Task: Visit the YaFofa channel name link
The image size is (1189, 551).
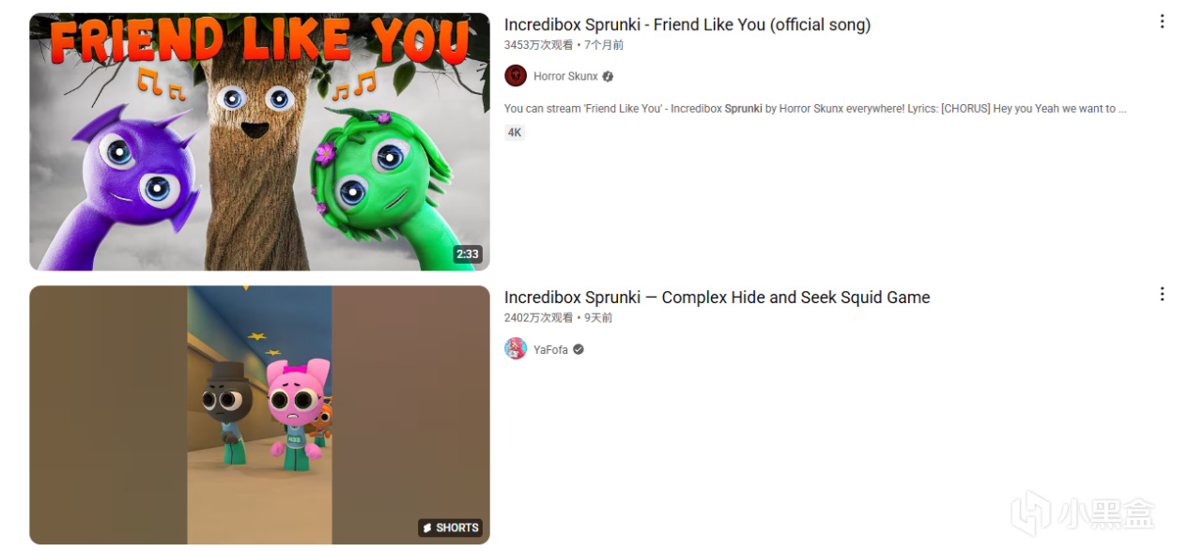Action: pos(550,349)
